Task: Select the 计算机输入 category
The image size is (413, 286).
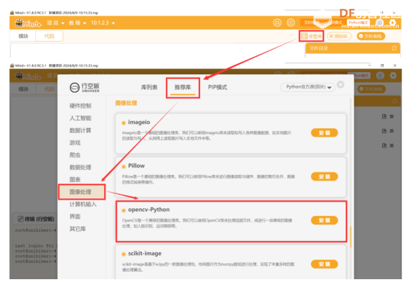Action: click(x=83, y=204)
